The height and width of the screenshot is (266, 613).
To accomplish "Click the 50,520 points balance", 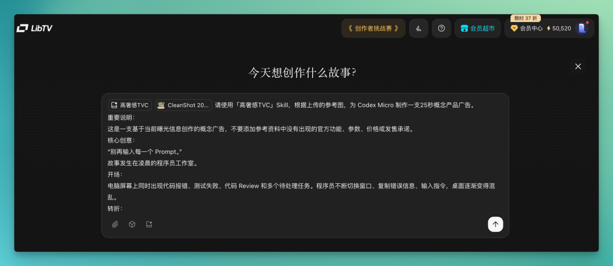I will 559,28.
